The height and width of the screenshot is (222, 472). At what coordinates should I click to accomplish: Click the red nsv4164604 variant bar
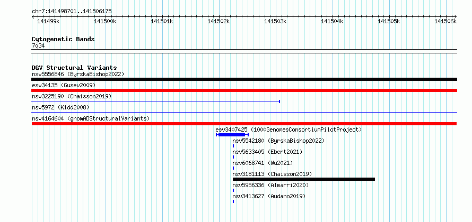(x=244, y=124)
